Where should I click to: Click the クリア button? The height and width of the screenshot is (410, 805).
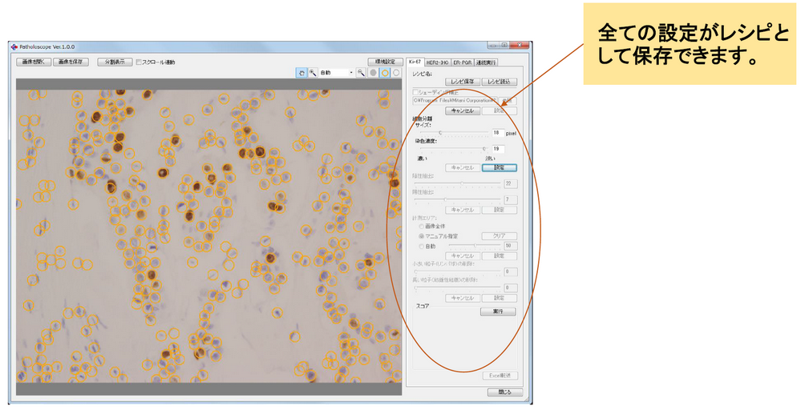pyautogui.click(x=500, y=236)
